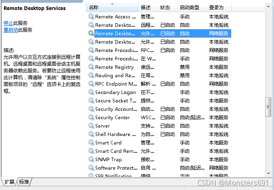Click the SNMP Trap gear icon

coord(91,159)
